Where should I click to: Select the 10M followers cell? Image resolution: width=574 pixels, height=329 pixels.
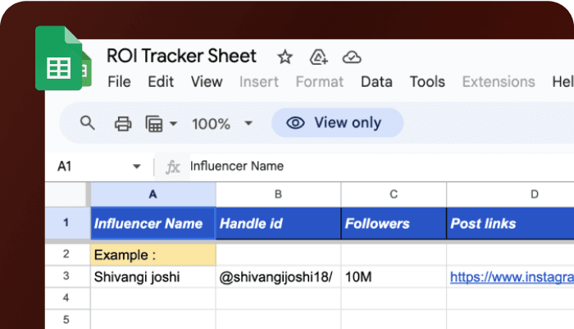tap(394, 276)
